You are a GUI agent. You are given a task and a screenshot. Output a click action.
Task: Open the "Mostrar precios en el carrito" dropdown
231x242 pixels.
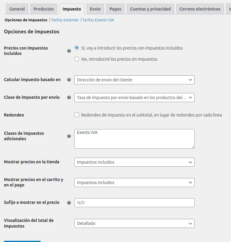click(x=134, y=182)
